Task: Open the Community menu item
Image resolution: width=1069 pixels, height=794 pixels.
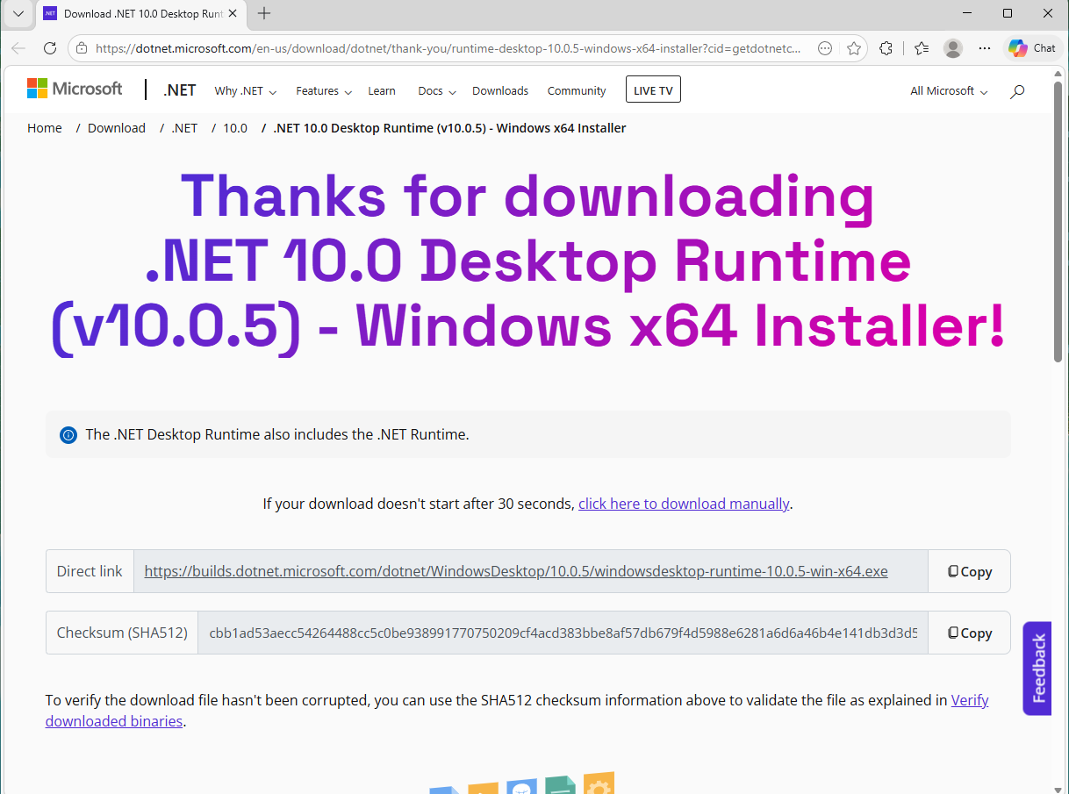Action: 577,91
